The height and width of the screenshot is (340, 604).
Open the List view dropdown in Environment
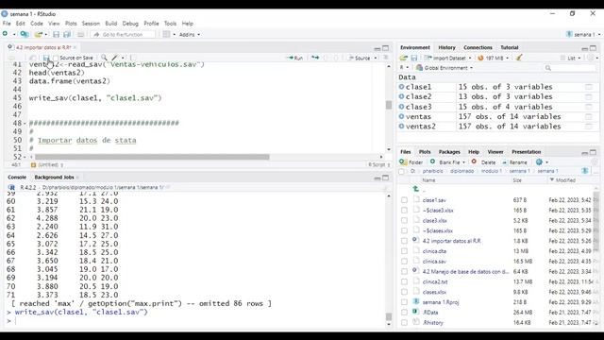(571, 58)
